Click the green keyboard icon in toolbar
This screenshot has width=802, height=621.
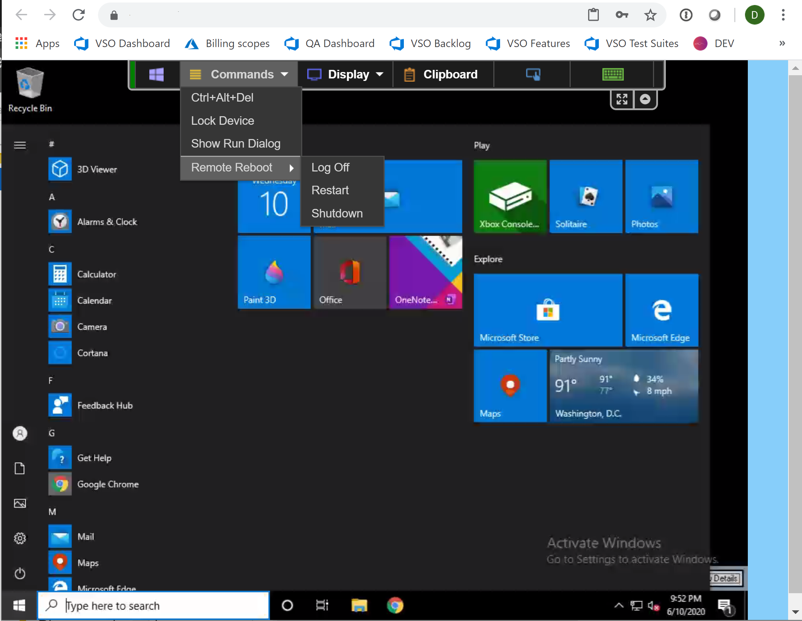tap(612, 74)
